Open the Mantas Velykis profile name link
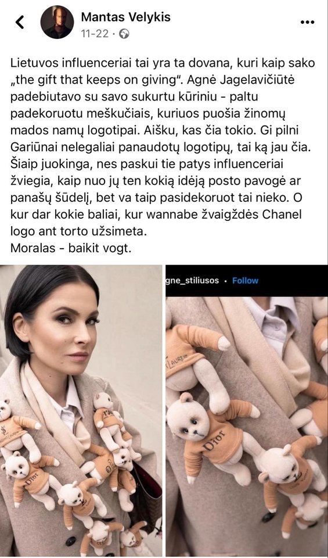Screen dimensions: 328x558 pos(126,17)
